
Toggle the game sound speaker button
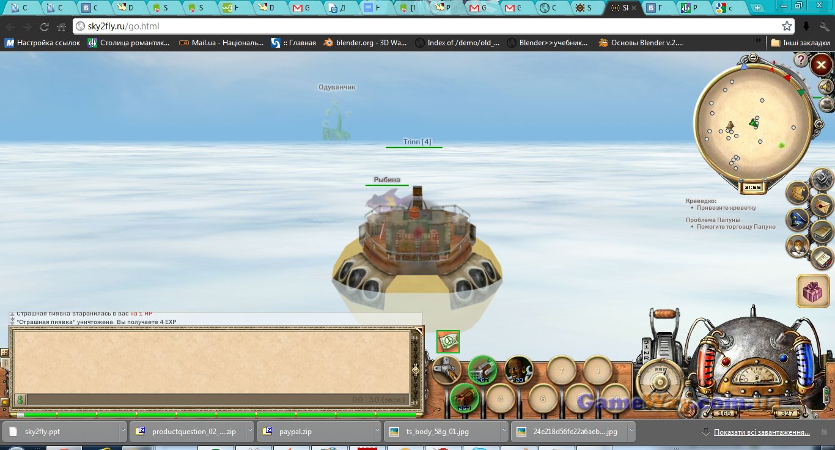[825, 87]
